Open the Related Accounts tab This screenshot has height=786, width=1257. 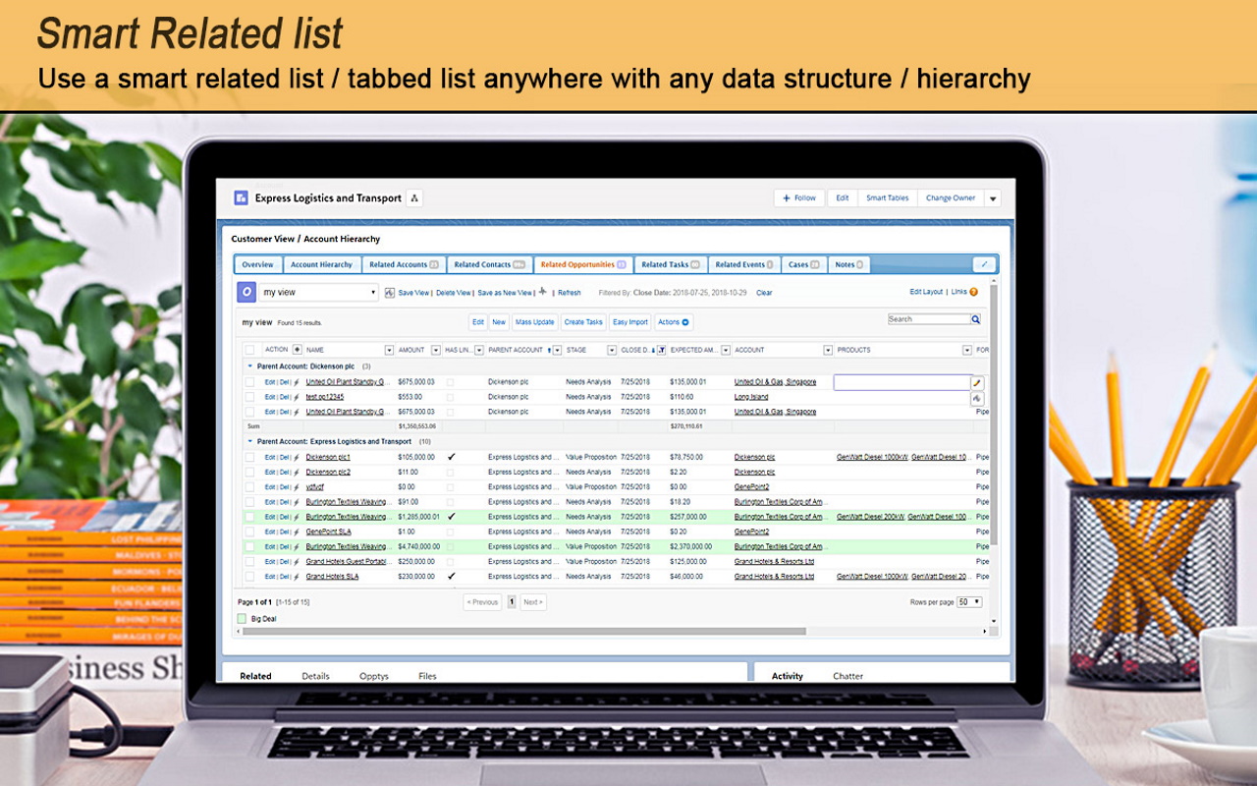[404, 264]
